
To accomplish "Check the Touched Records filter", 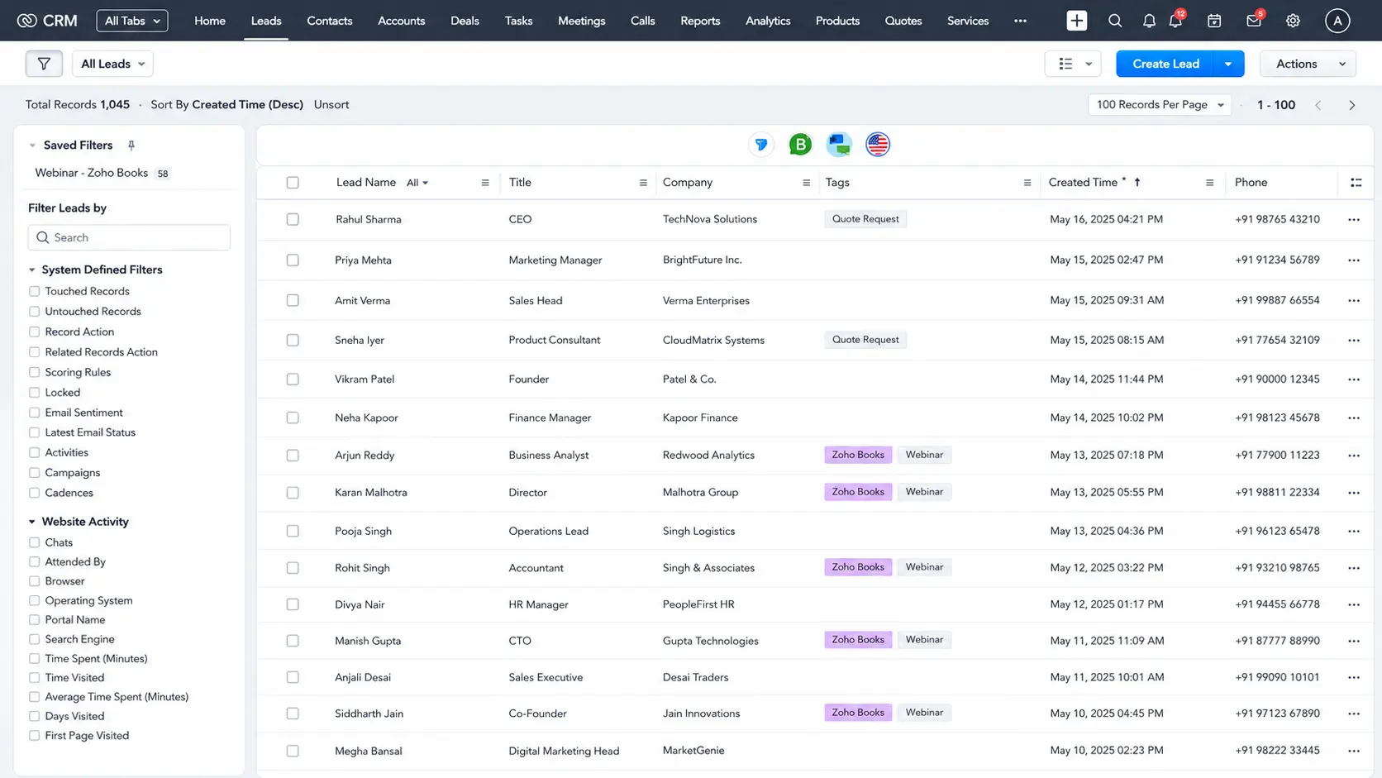I will tap(34, 291).
